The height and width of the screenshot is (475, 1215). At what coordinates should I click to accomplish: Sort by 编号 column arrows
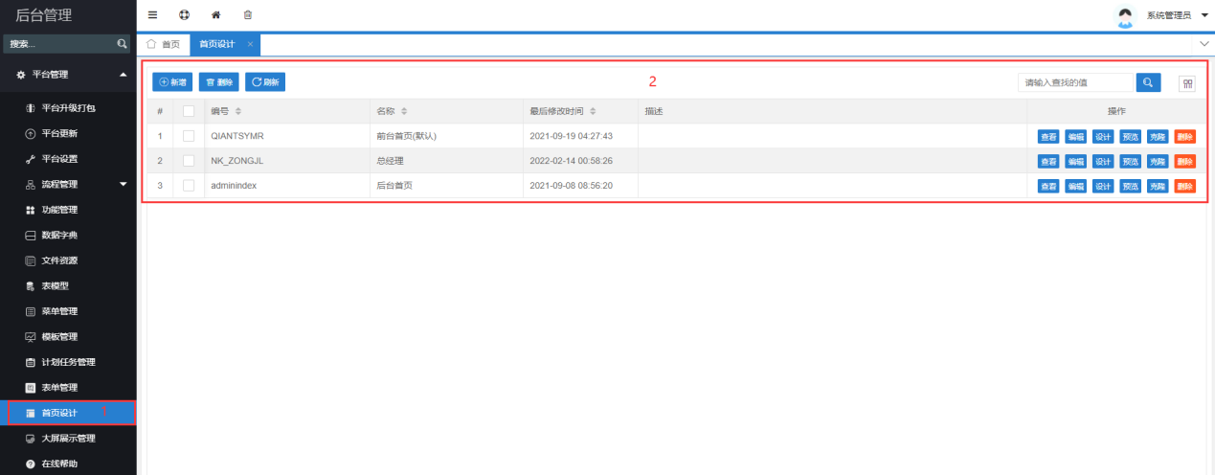tap(238, 111)
